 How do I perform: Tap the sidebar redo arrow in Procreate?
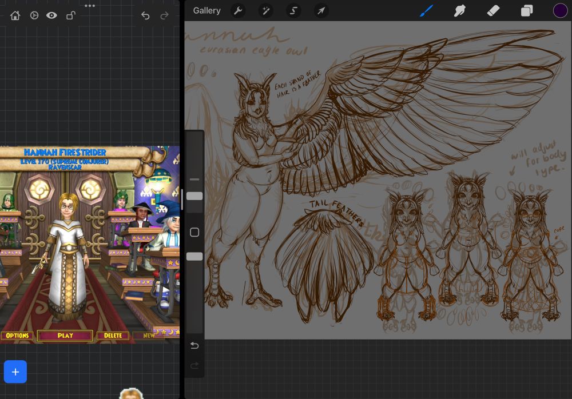[x=194, y=365]
